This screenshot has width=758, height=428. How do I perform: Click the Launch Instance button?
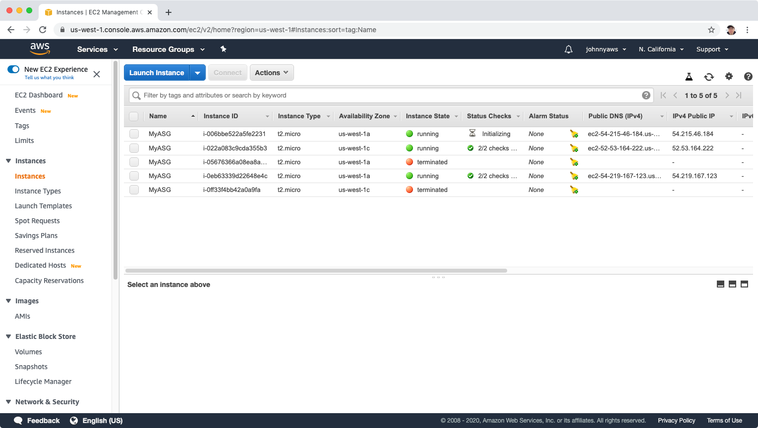[157, 73]
